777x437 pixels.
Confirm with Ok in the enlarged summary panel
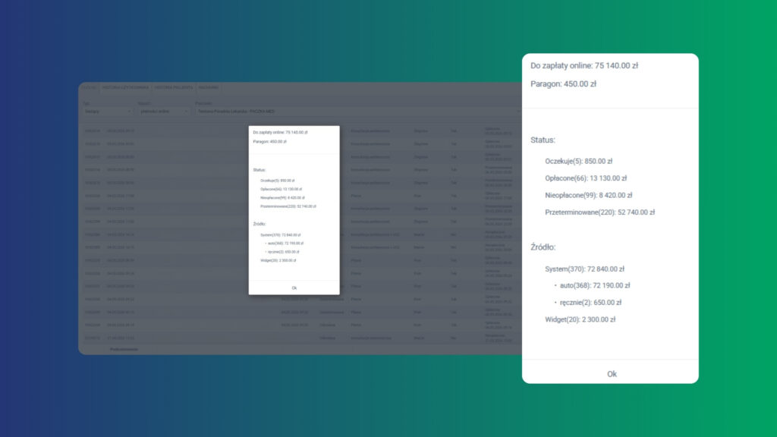pyautogui.click(x=612, y=374)
